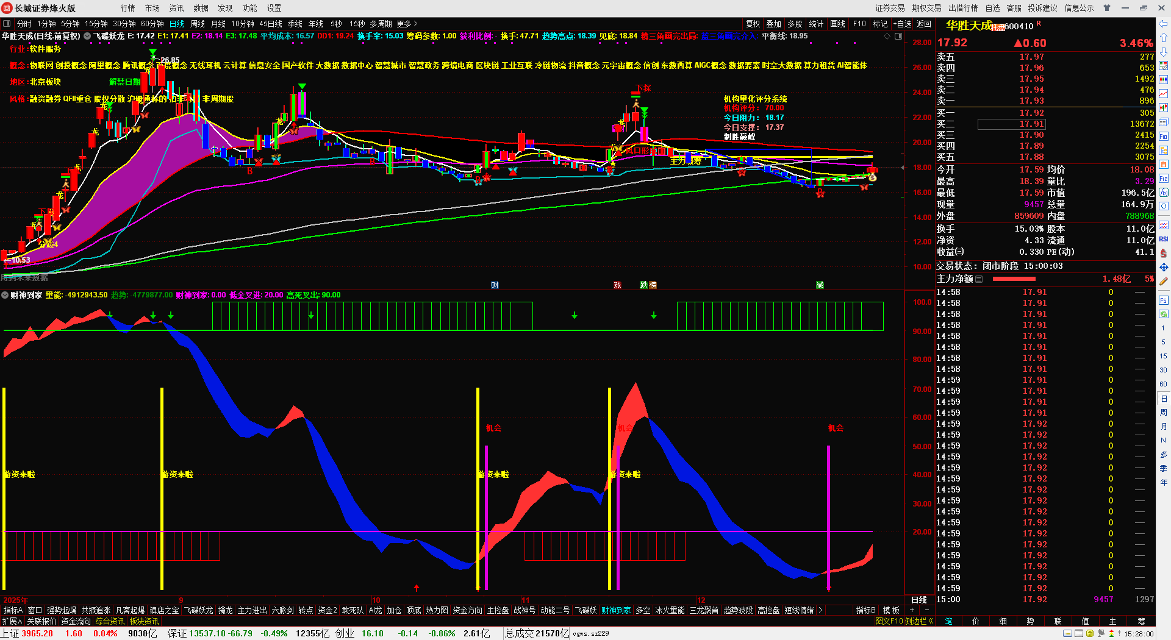This screenshot has width=1171, height=640.
Task: Select the 日线 period
Action: pos(177,24)
